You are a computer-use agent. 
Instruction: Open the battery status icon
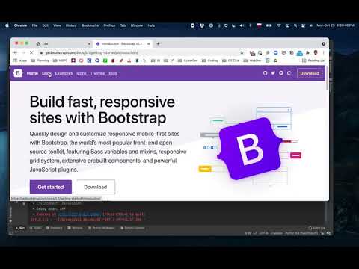[x=269, y=25]
